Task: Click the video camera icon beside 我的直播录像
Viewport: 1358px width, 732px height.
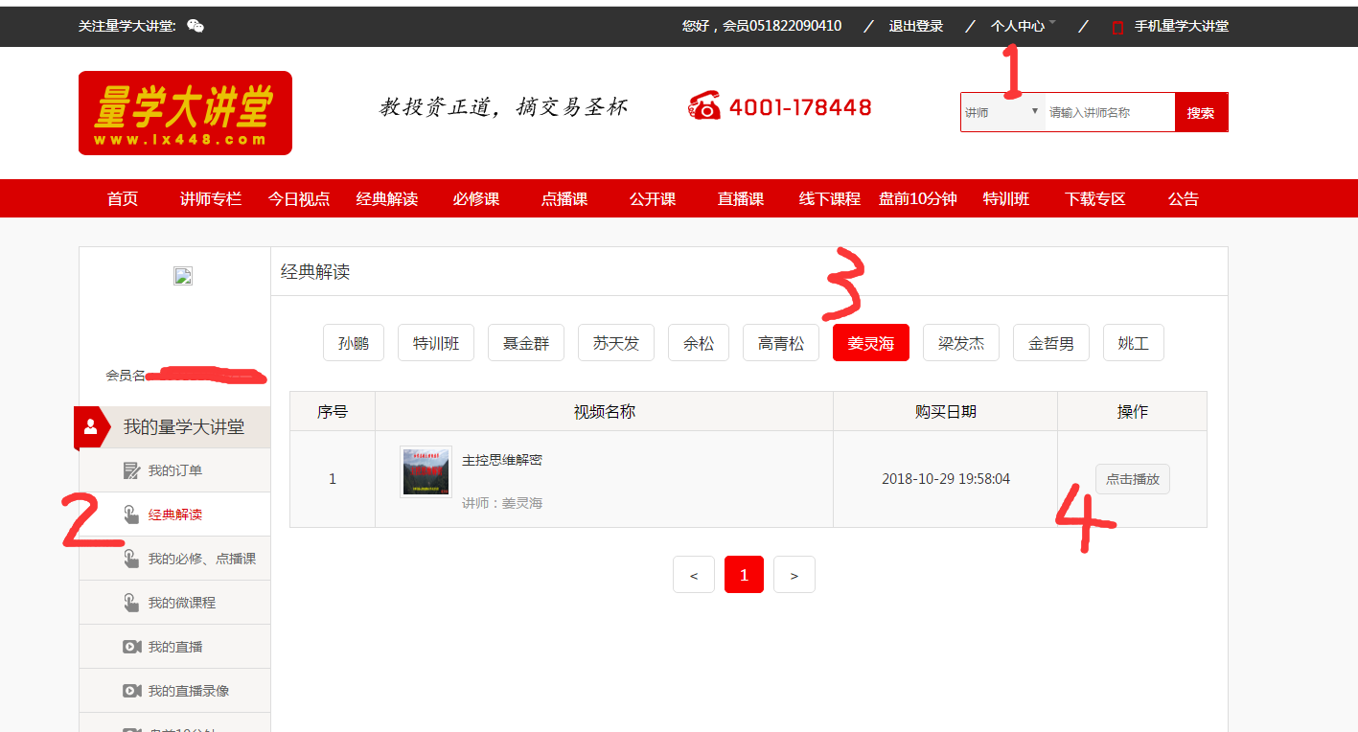Action: (x=132, y=691)
